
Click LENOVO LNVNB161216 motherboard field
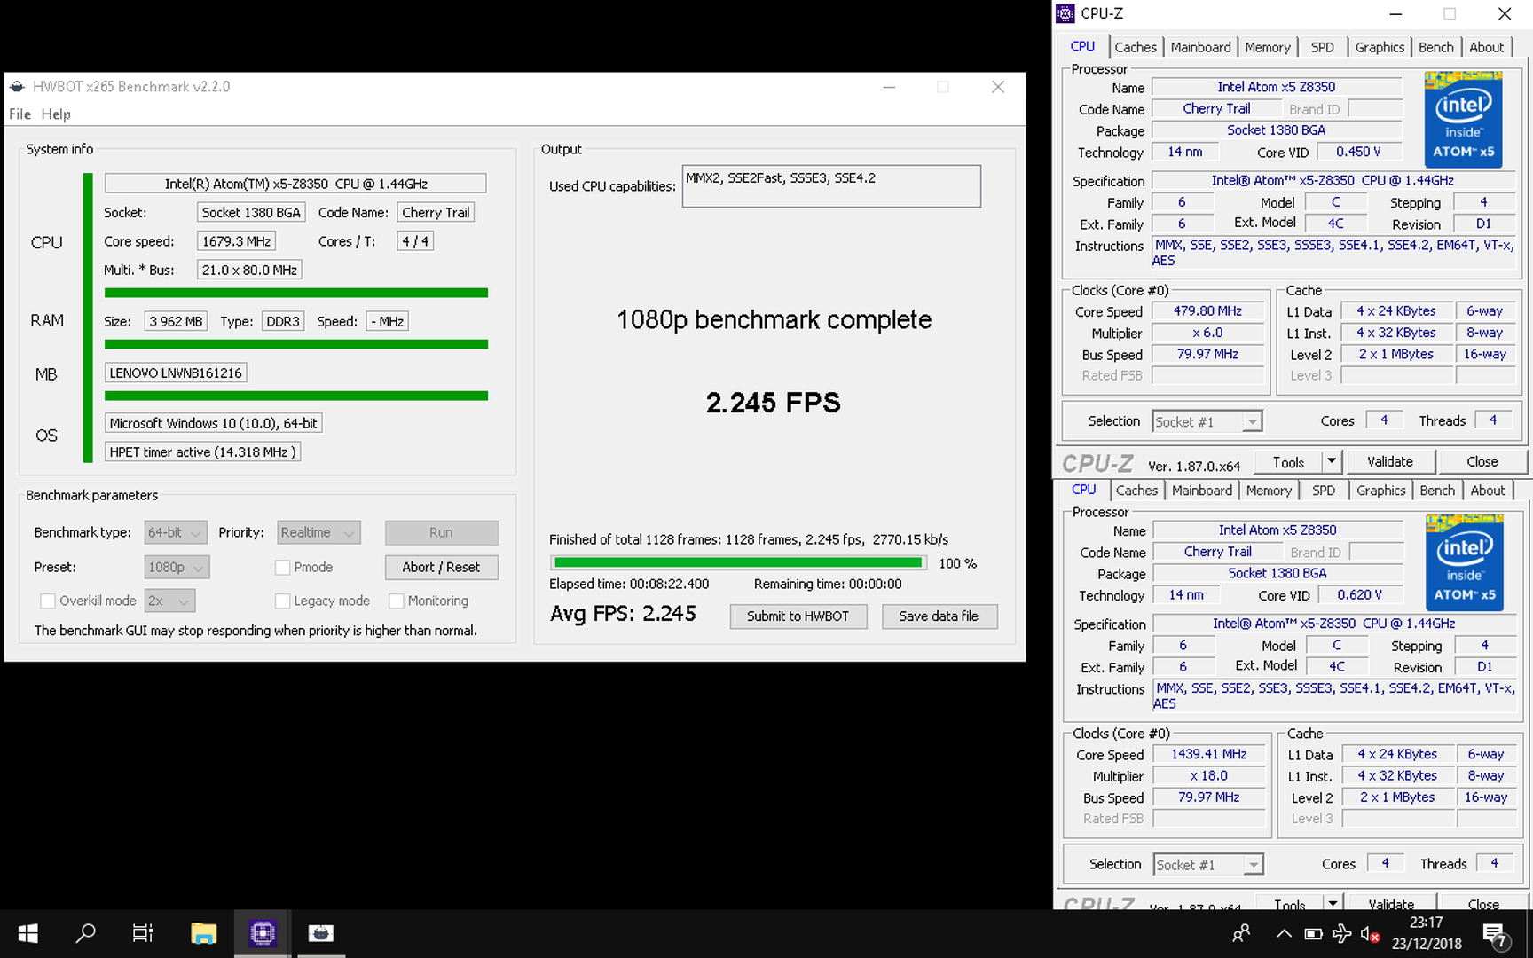[x=176, y=373]
